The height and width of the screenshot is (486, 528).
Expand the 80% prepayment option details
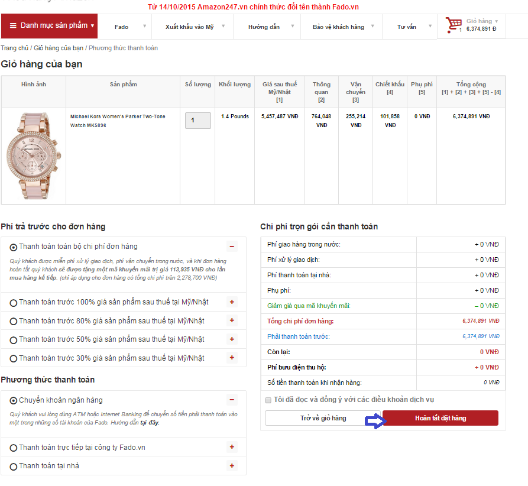point(232,320)
